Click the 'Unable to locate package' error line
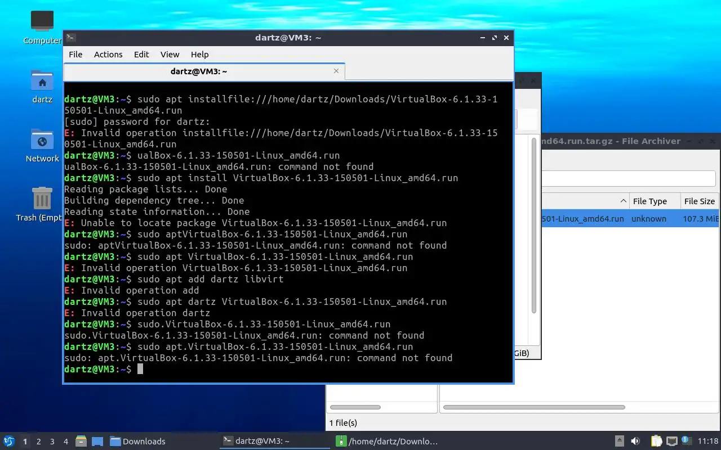Screen dimensions: 721x450 (256, 223)
